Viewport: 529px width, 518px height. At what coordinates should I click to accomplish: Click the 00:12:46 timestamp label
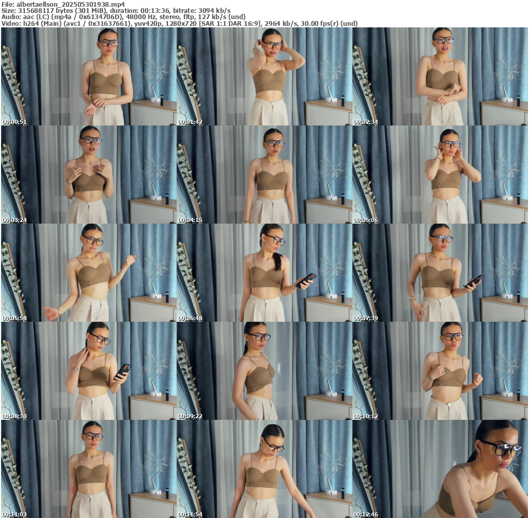coord(366,514)
